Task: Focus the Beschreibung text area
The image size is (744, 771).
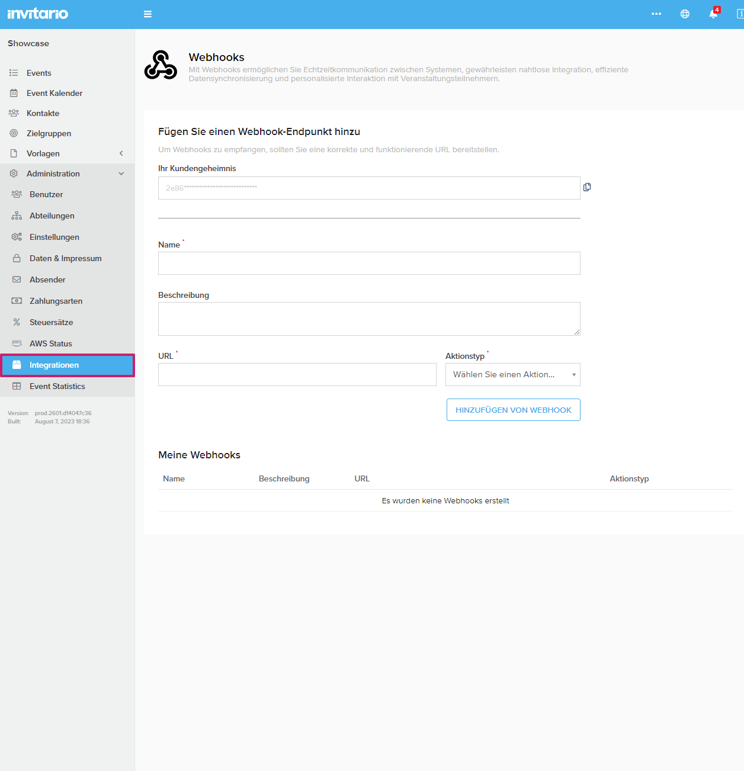Action: [368, 319]
